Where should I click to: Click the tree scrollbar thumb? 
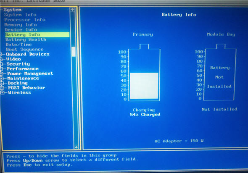tap(74, 52)
